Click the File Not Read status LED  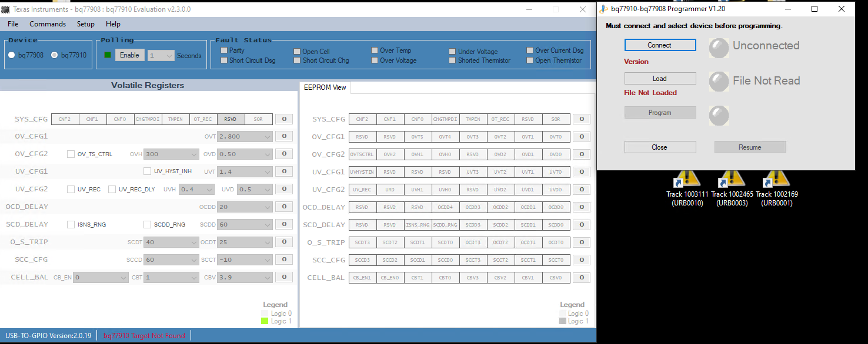tap(719, 81)
